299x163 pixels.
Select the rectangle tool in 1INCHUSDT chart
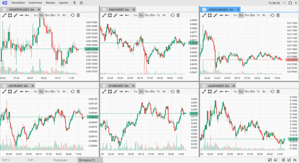(x=110, y=15)
